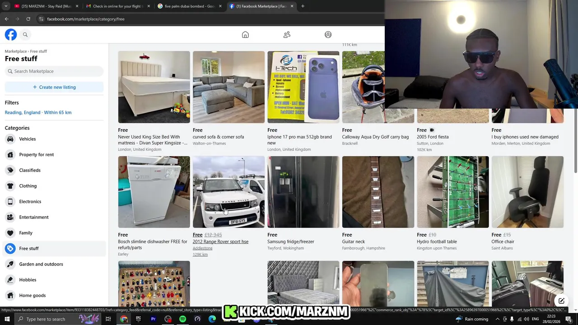The height and width of the screenshot is (325, 578).
Task: Select the Property for rent icon
Action: [x=10, y=155]
